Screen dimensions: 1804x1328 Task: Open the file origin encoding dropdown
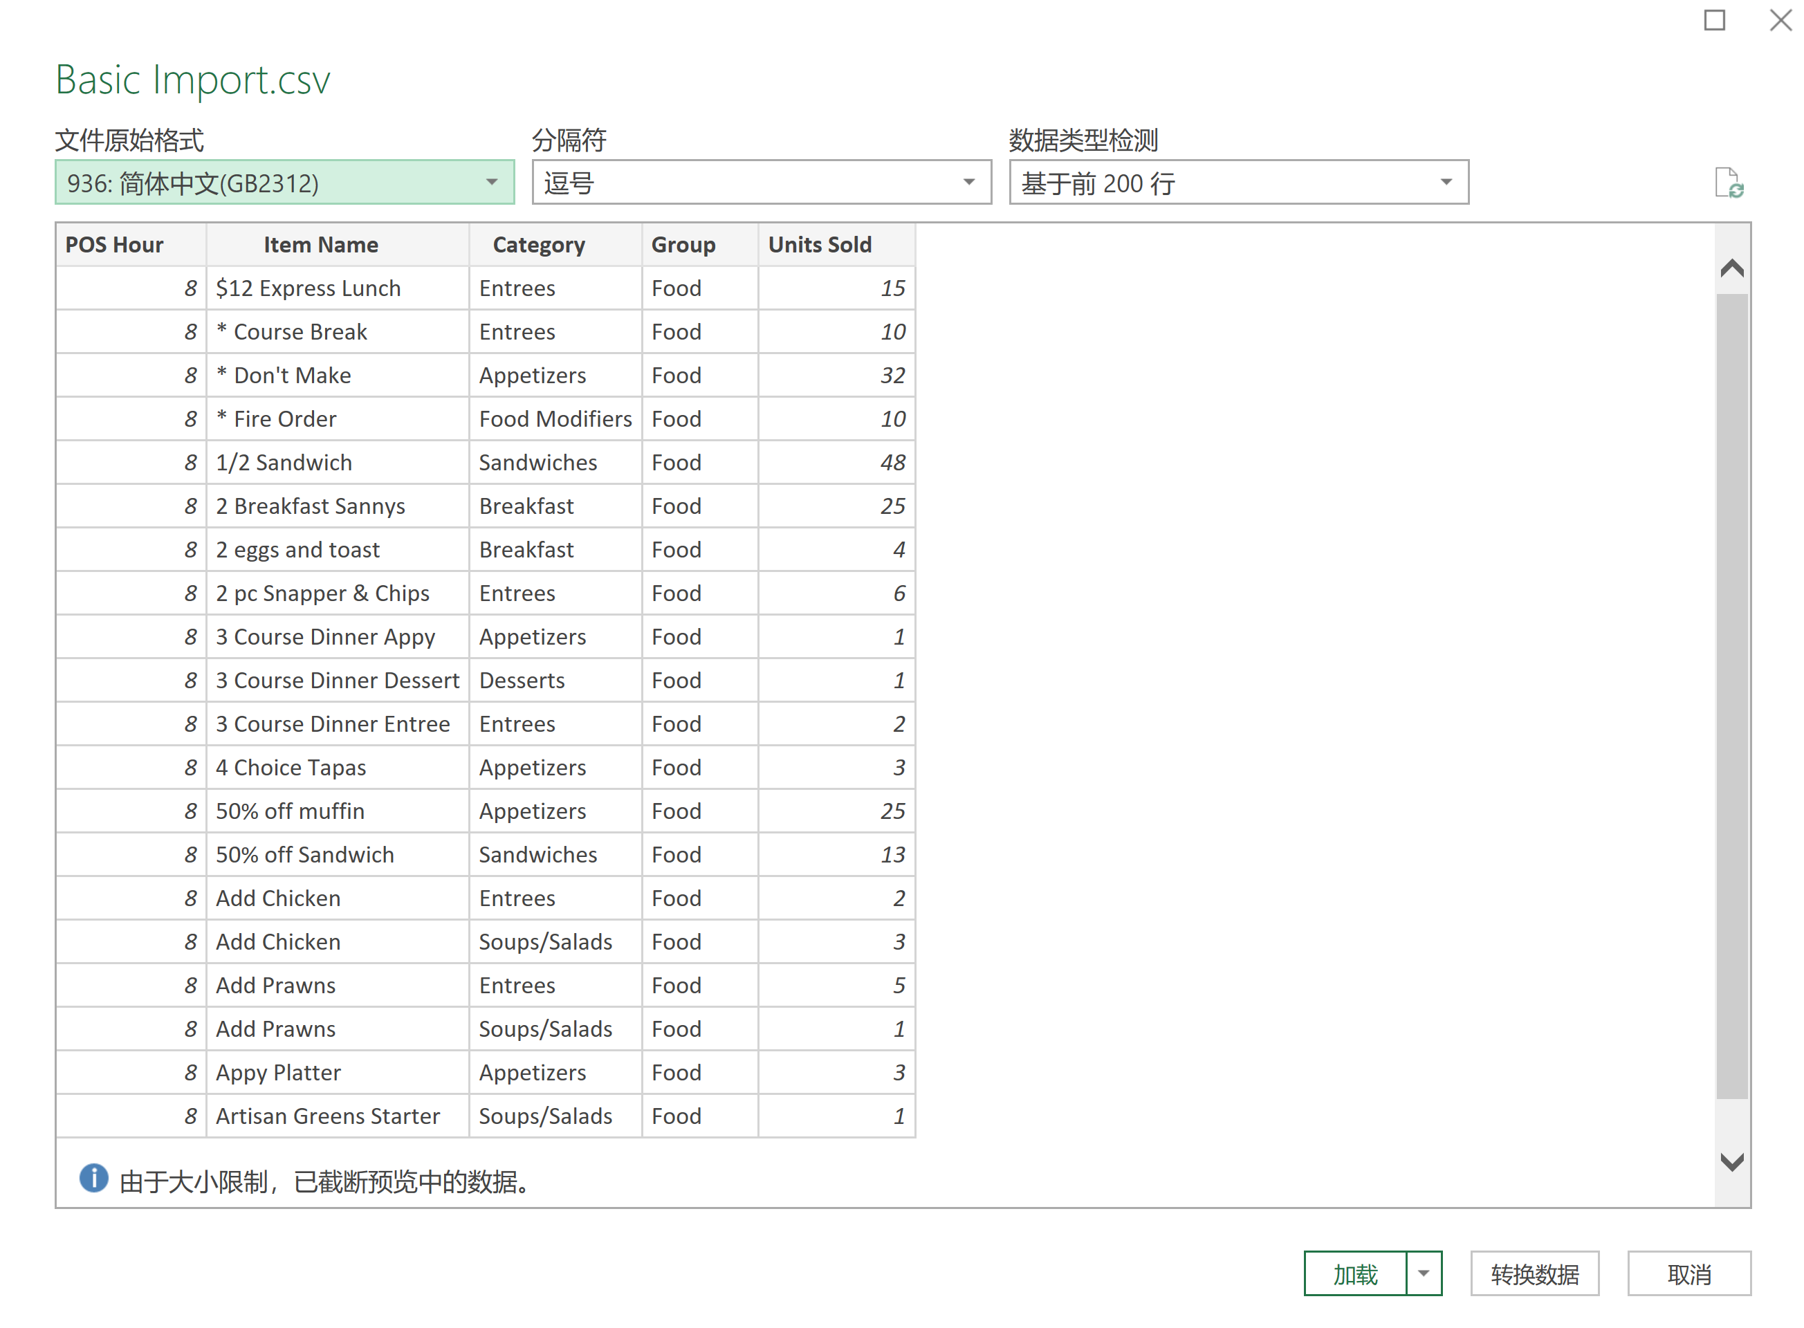click(284, 183)
